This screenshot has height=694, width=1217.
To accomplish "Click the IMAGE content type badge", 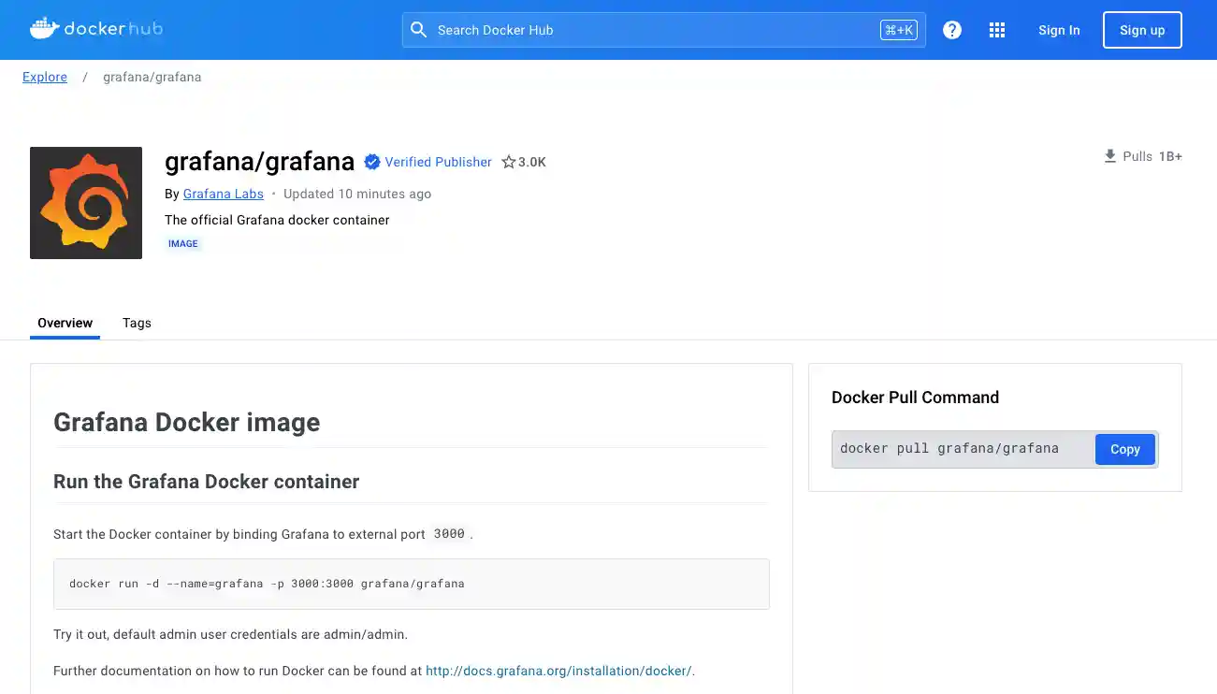I will point(183,243).
